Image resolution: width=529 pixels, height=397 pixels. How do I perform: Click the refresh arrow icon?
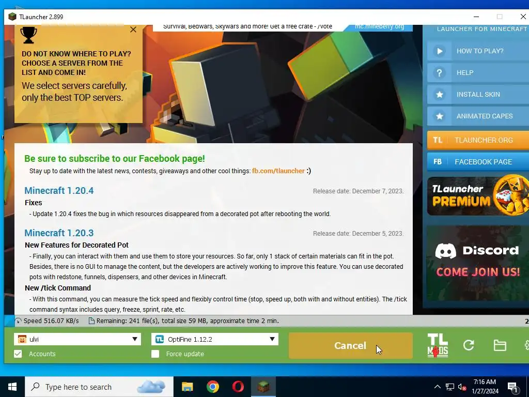click(x=468, y=345)
